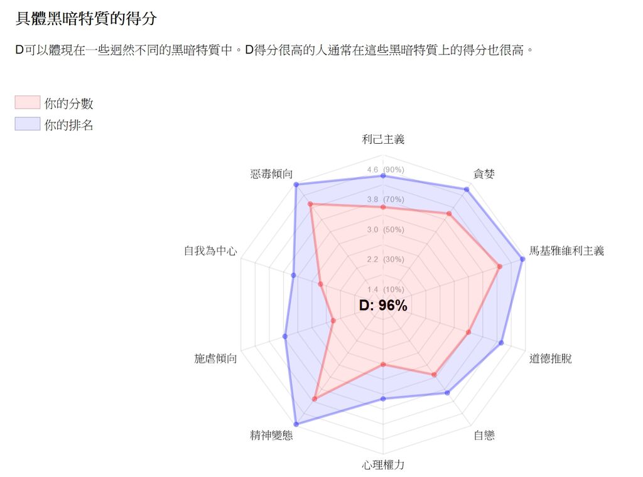643x477 pixels.
Task: Select the blue point on 心理權力 axis
Action: 383,399
